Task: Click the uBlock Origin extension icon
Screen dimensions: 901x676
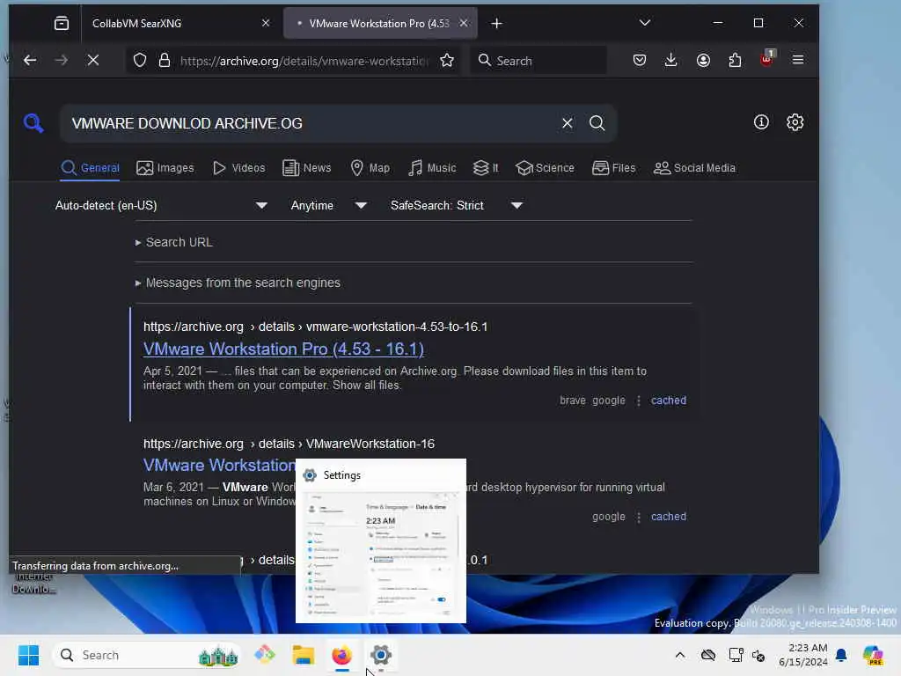Action: coord(767,59)
